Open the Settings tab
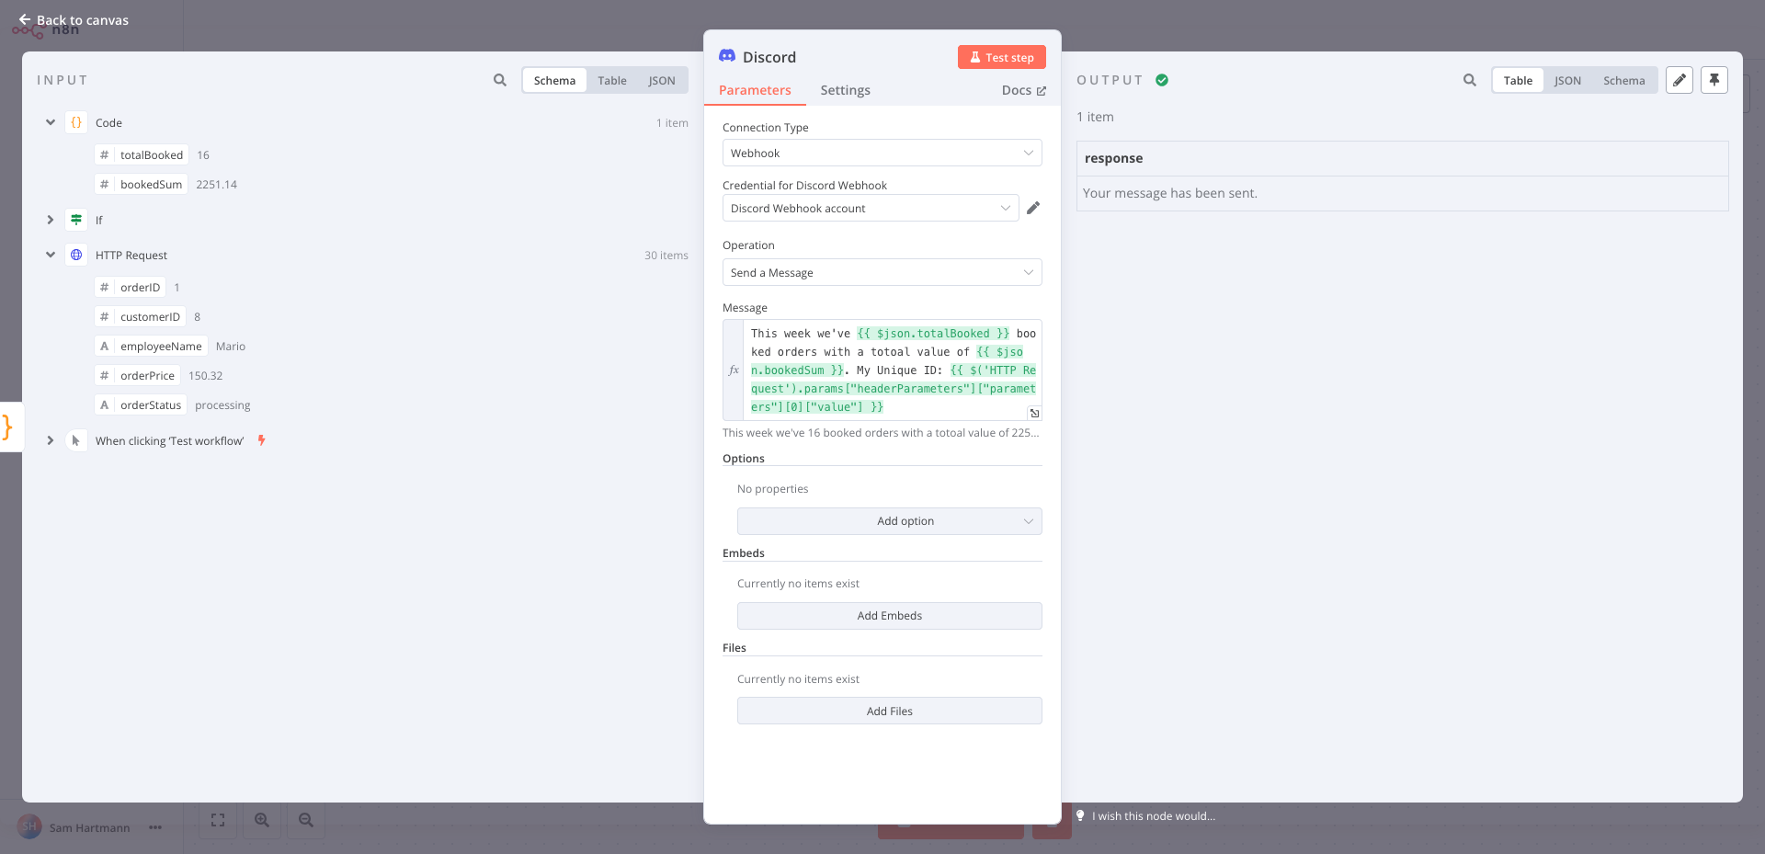Image resolution: width=1765 pixels, height=854 pixels. 845,90
